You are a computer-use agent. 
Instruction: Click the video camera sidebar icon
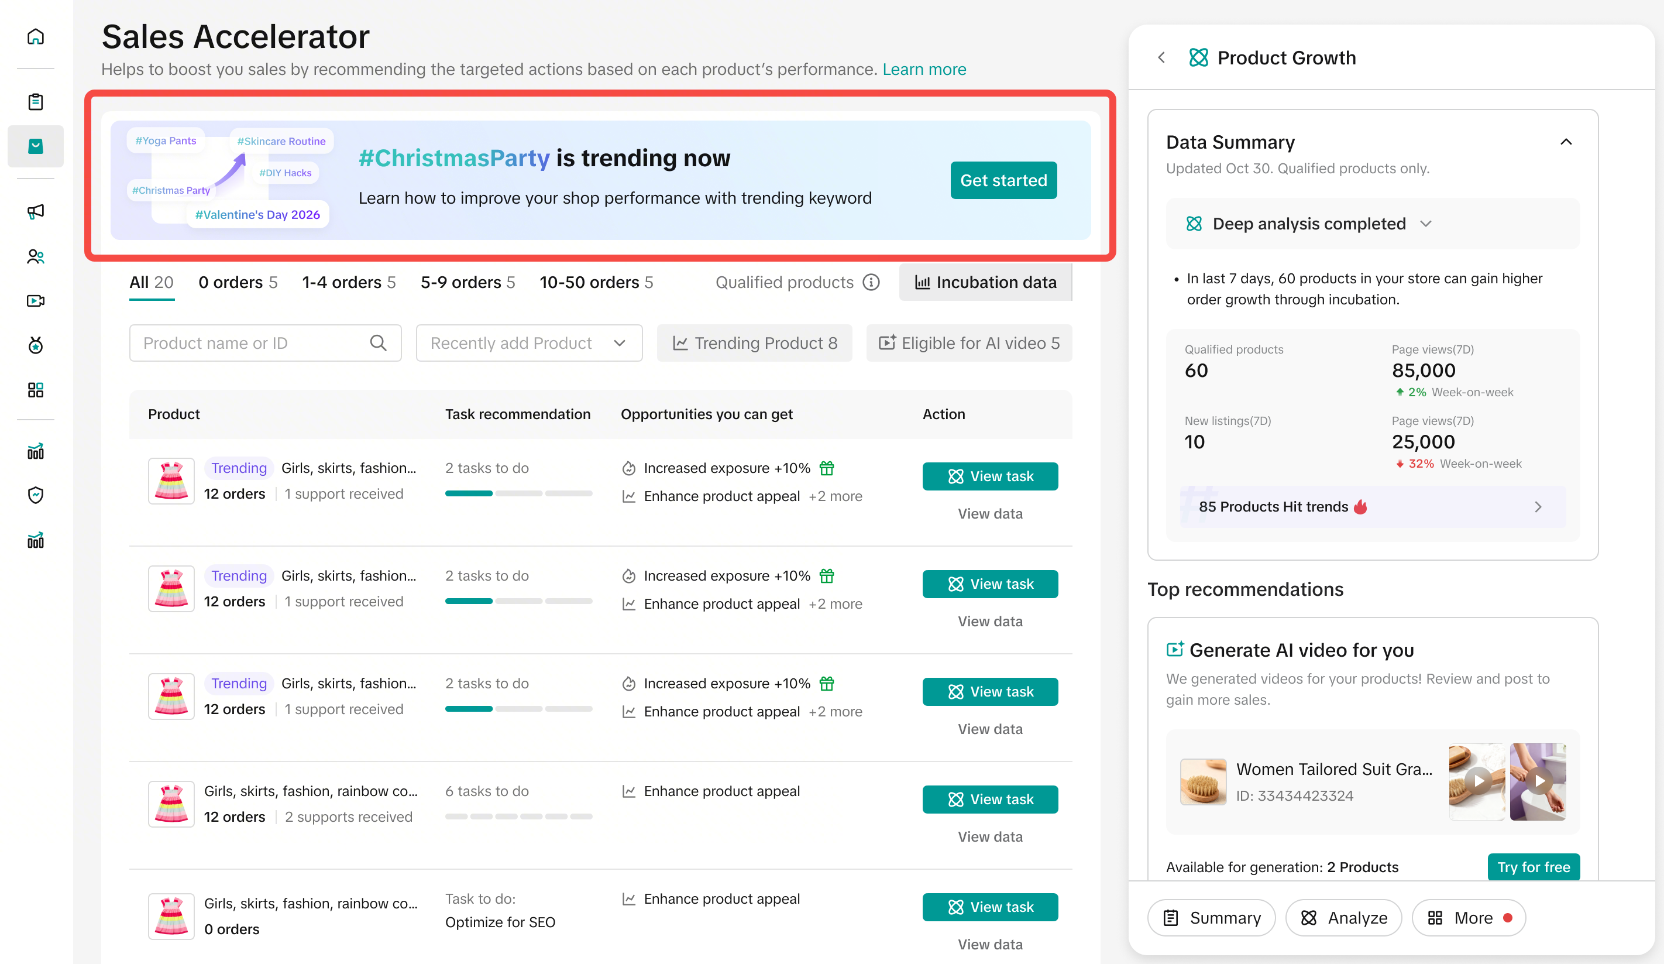36,301
